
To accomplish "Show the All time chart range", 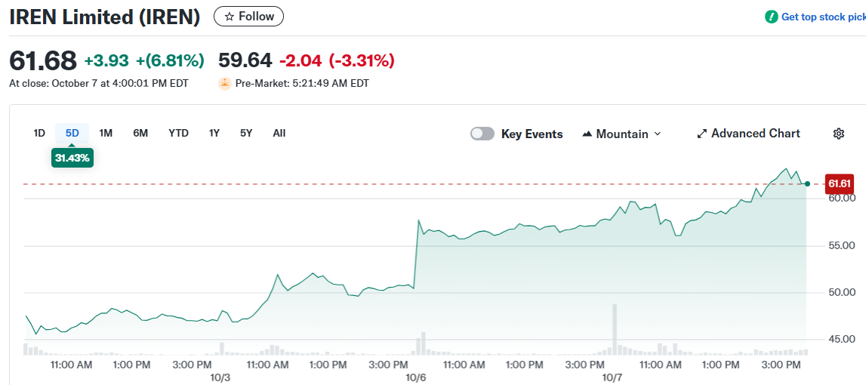I will click(x=279, y=134).
